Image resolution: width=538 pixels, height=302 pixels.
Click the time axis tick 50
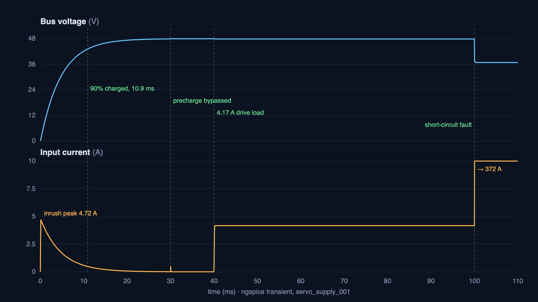257,281
